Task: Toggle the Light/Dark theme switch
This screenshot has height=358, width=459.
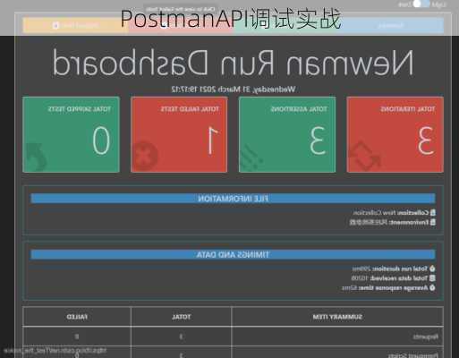Action: 421,4
